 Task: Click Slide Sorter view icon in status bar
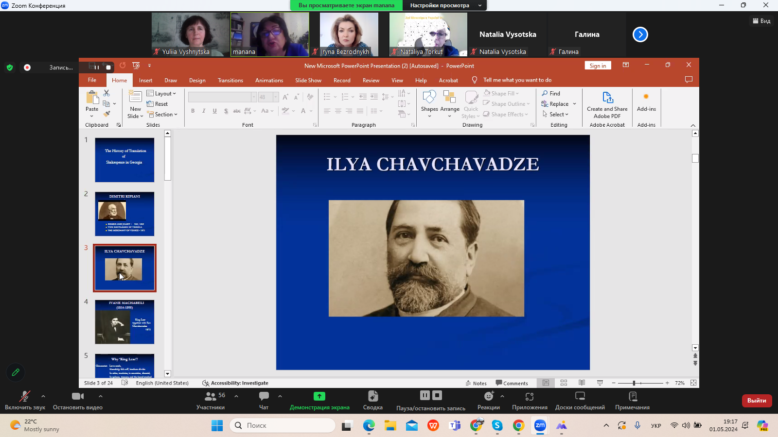coord(564,383)
